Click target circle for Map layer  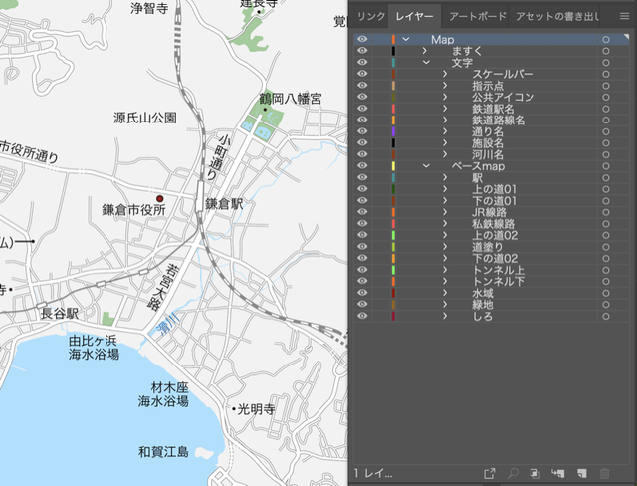point(606,40)
